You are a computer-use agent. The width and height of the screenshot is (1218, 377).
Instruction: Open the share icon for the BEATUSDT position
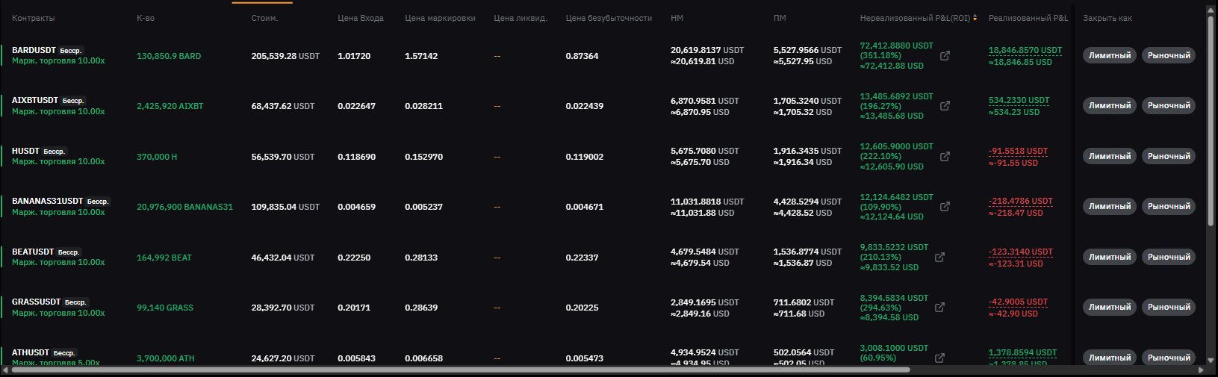pyautogui.click(x=940, y=258)
